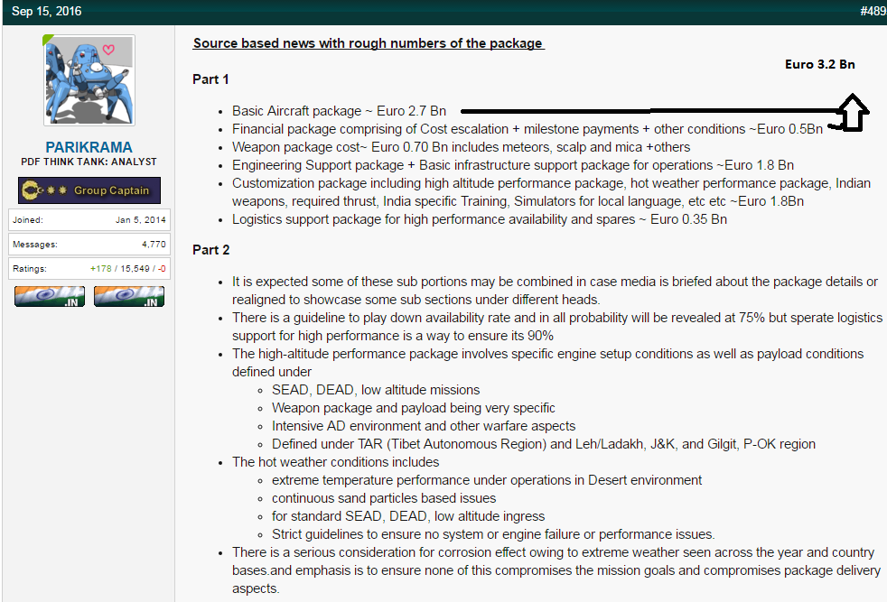The image size is (887, 602).
Task: Click the 'Customization package including' bullet line
Action: (x=551, y=192)
